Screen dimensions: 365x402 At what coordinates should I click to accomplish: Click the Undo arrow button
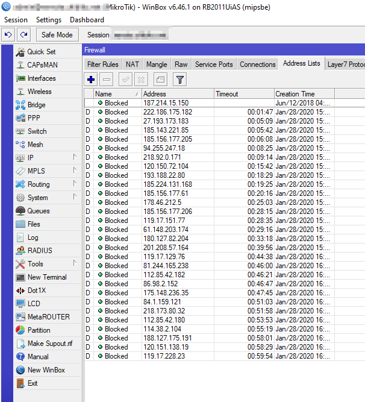tap(8, 34)
